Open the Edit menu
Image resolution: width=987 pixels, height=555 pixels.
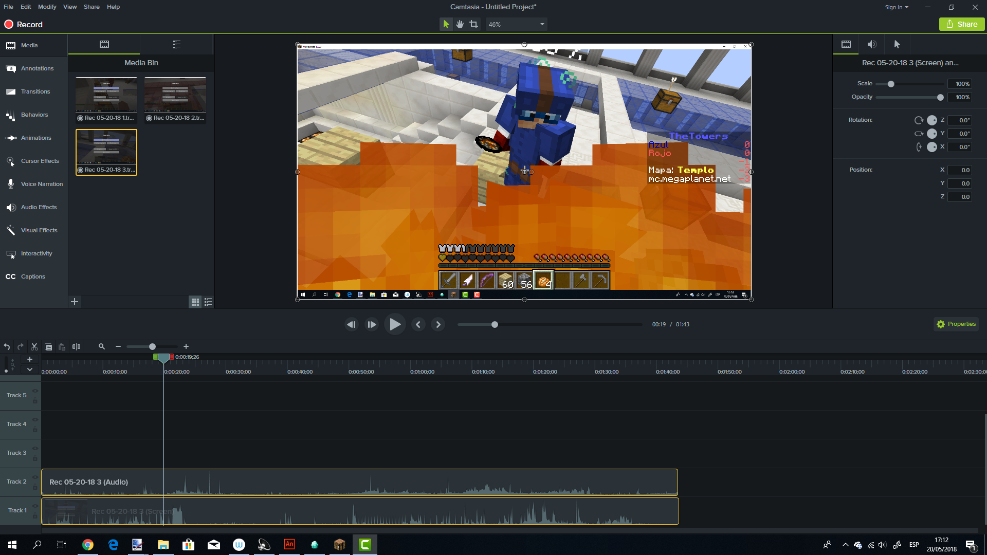pyautogui.click(x=26, y=7)
